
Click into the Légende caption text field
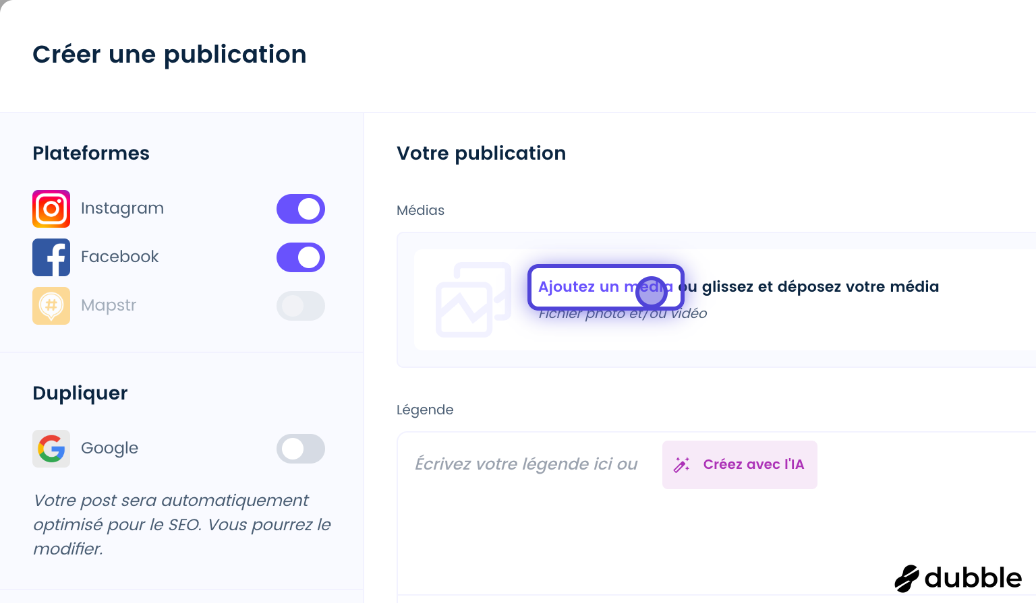716,513
